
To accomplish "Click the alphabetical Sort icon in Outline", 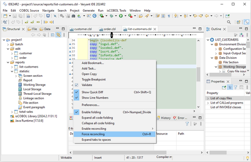I will pyautogui.click(x=241, y=35).
